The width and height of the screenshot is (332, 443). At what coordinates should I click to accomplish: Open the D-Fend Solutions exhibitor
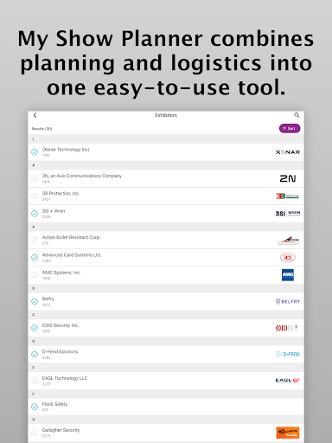[x=166, y=354]
